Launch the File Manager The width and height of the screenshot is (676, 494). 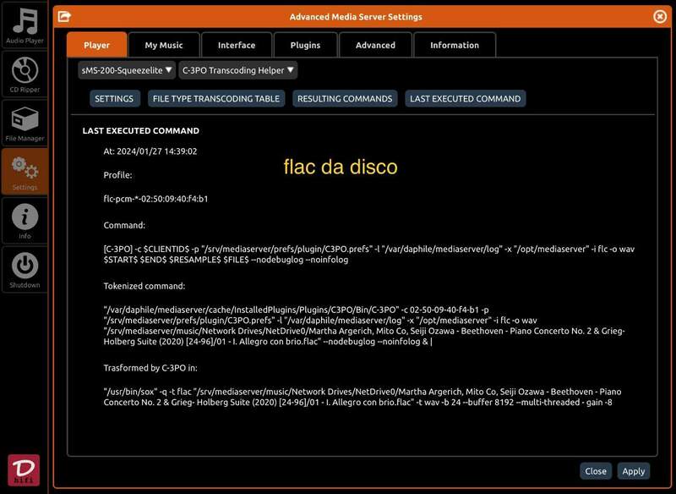pyautogui.click(x=25, y=123)
